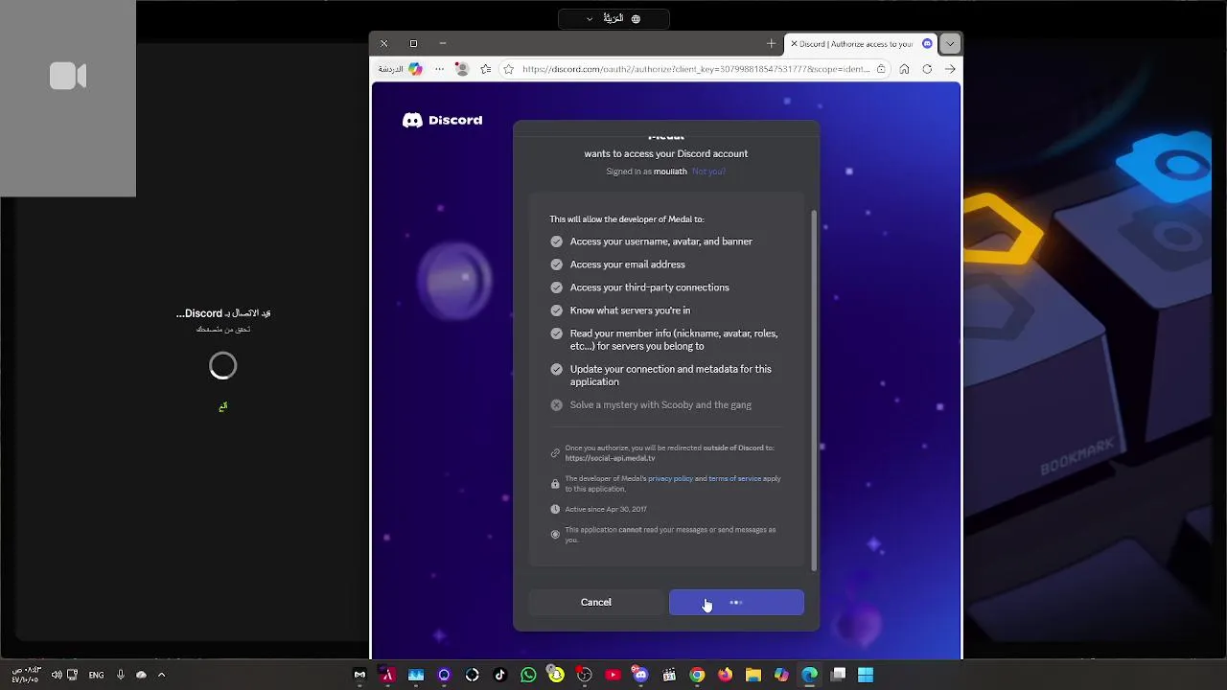Screen dimensions: 1227x690
Task: Focus the discord.com address bar
Action: [x=696, y=69]
